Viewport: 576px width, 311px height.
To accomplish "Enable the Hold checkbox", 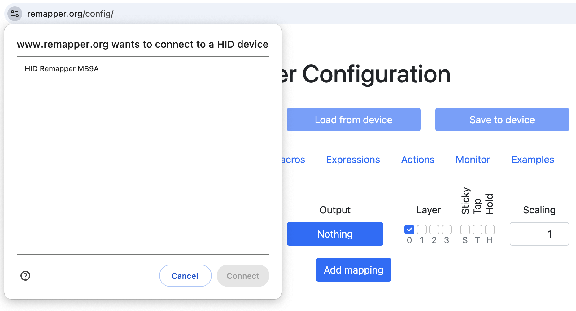I will coord(490,230).
